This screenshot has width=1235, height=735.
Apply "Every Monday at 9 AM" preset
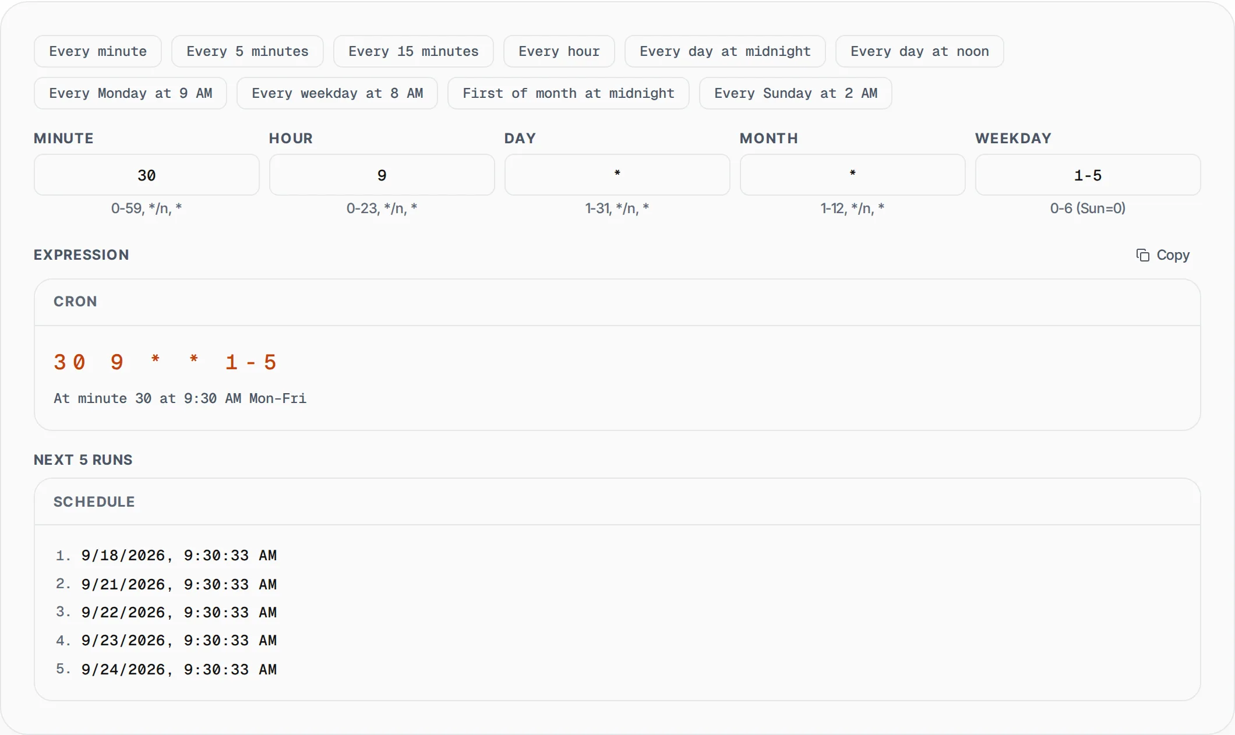(x=130, y=93)
